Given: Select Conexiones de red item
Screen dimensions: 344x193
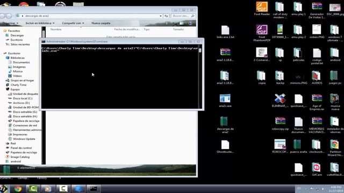Looking at the screenshot, I should (25, 125).
